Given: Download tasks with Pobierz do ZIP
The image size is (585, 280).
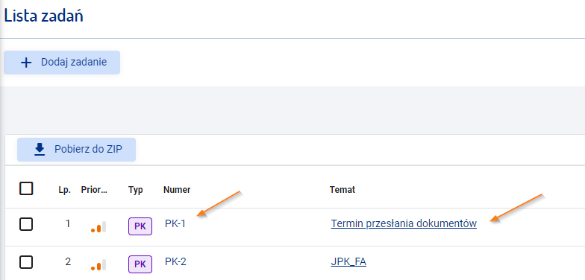Looking at the screenshot, I should coord(76,150).
